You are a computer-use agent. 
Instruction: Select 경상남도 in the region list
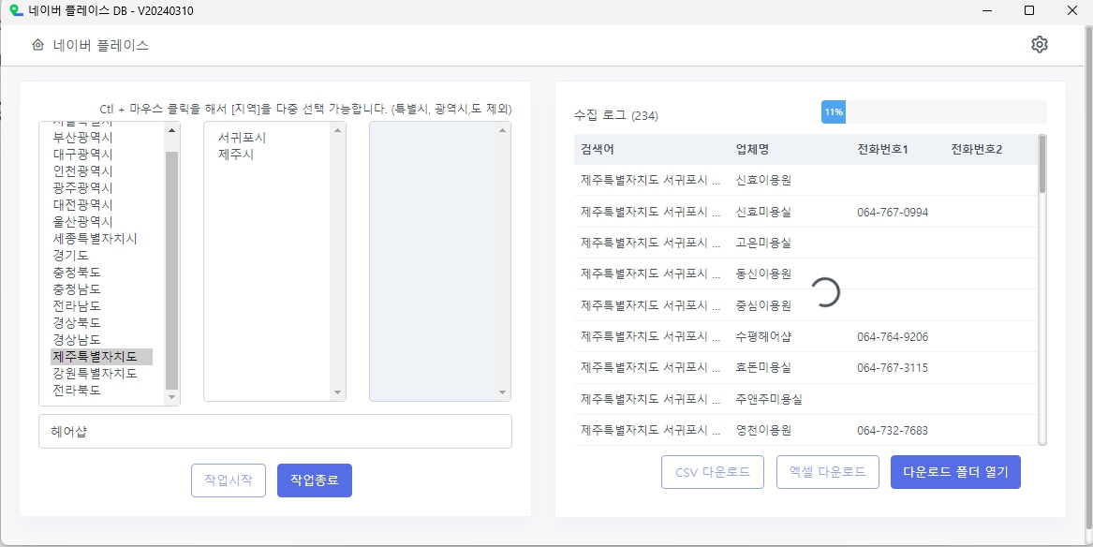(77, 340)
